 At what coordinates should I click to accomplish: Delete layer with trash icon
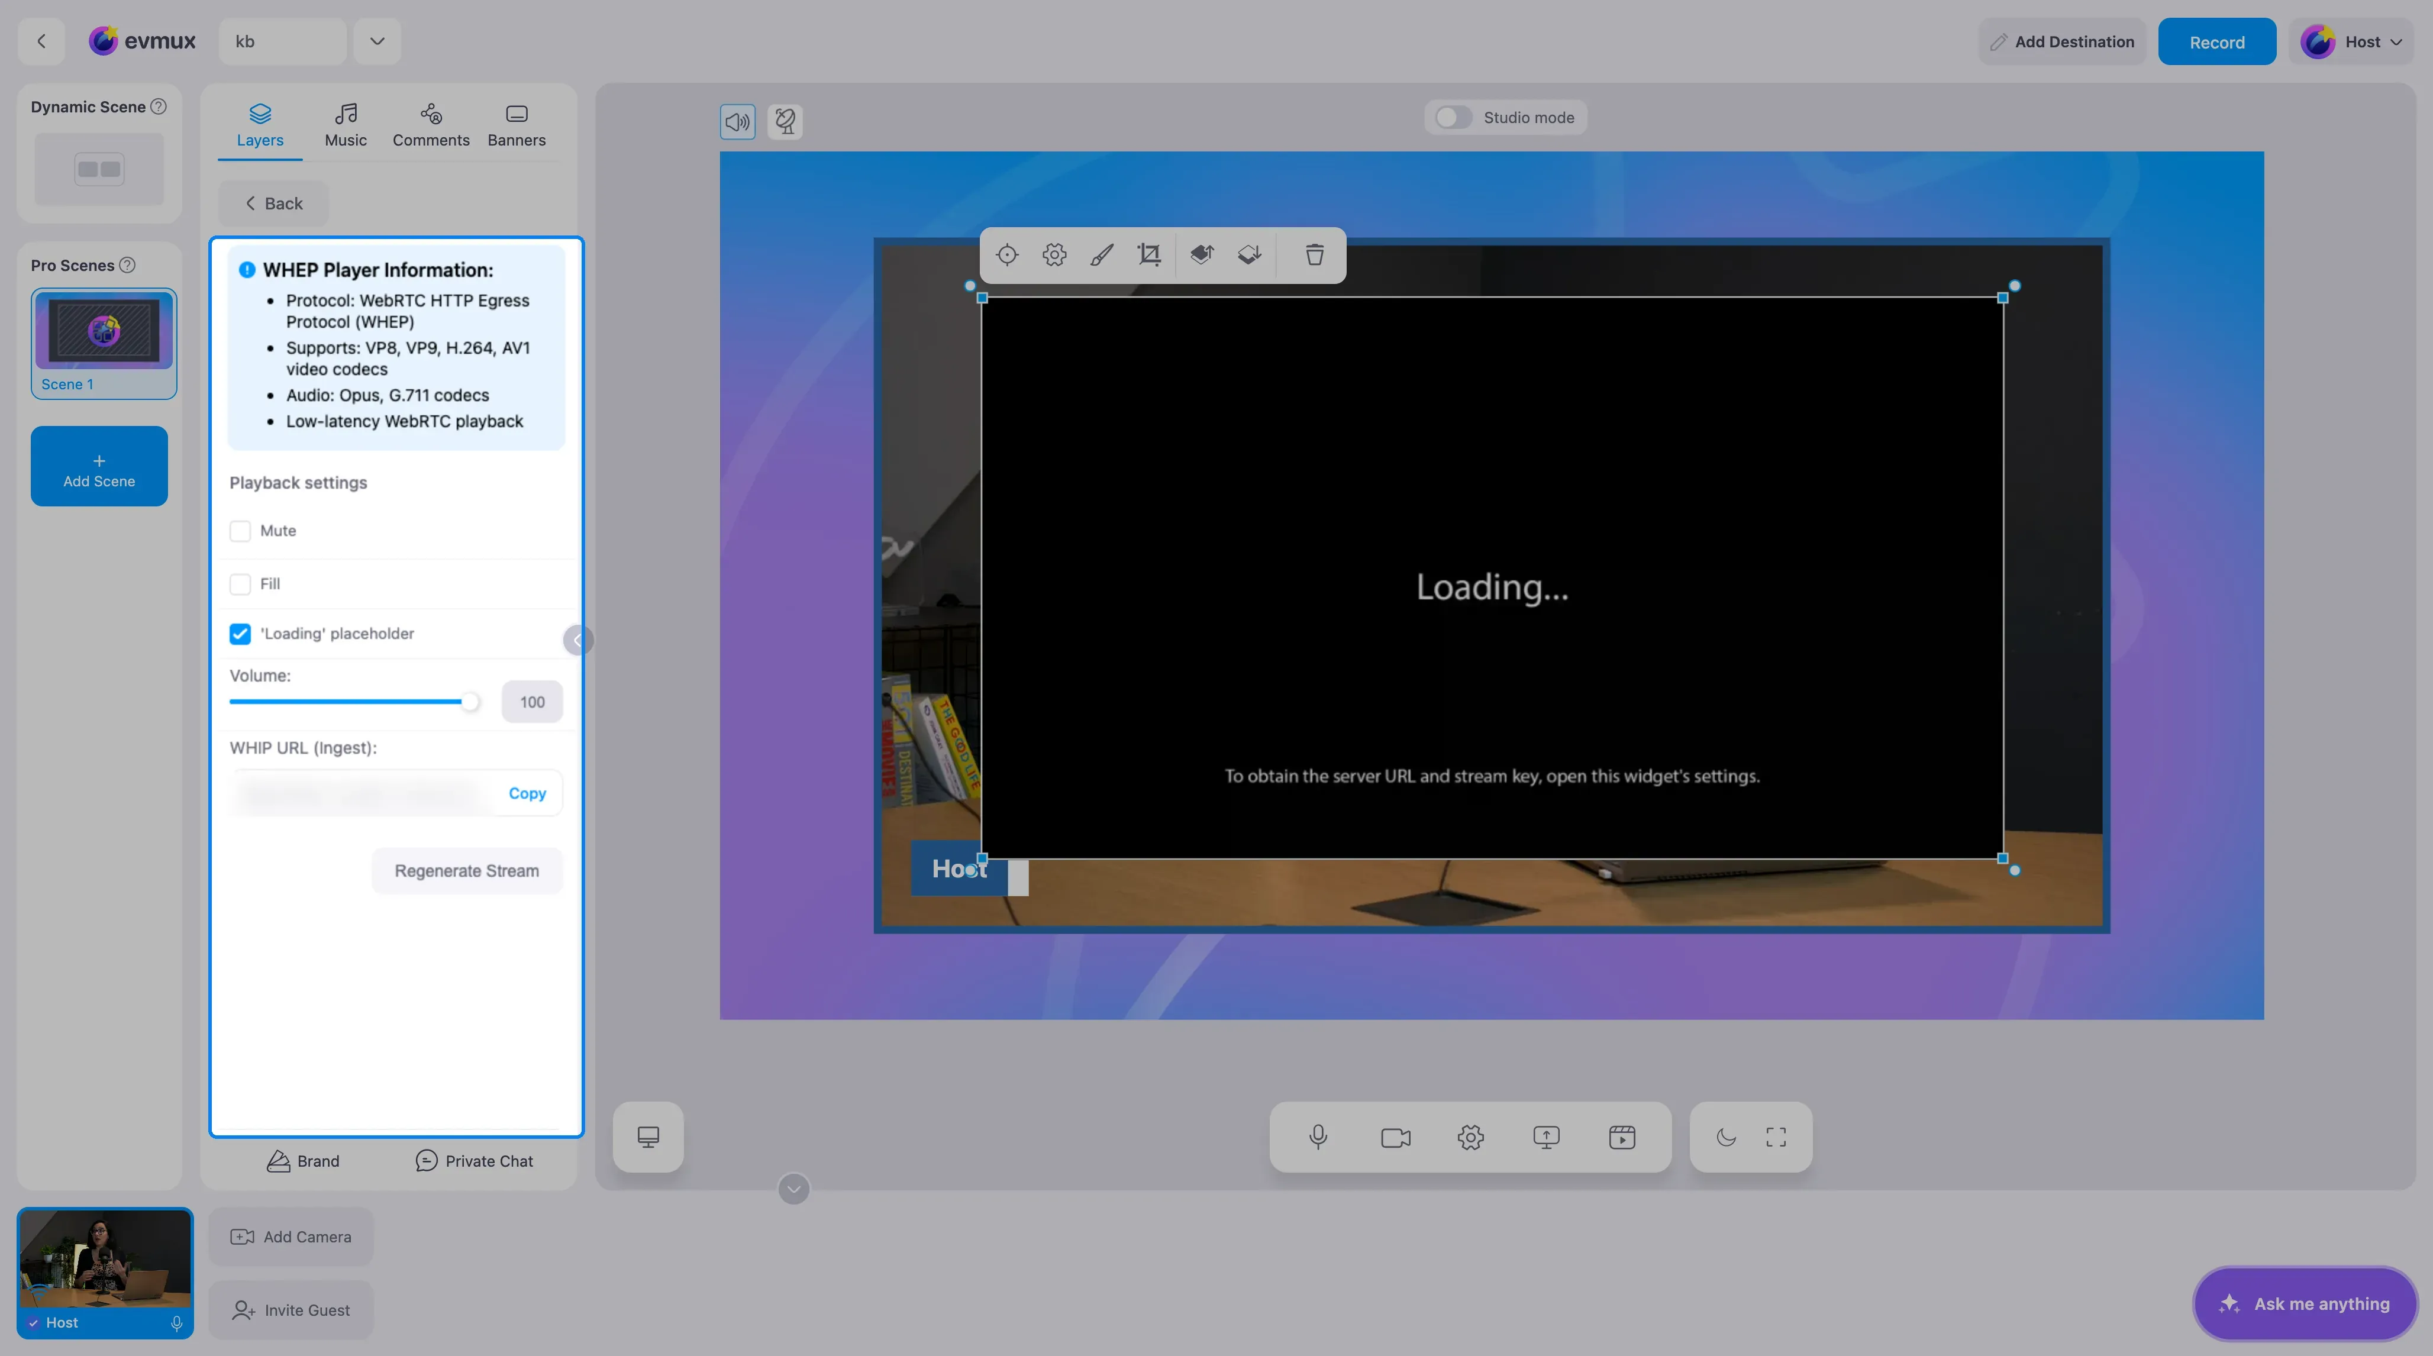pyautogui.click(x=1314, y=255)
